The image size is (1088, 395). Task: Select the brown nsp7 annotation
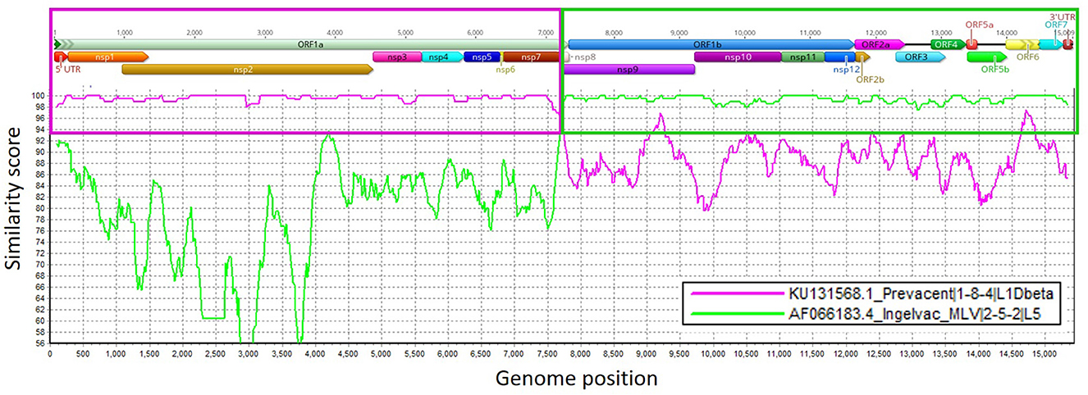[x=531, y=57]
